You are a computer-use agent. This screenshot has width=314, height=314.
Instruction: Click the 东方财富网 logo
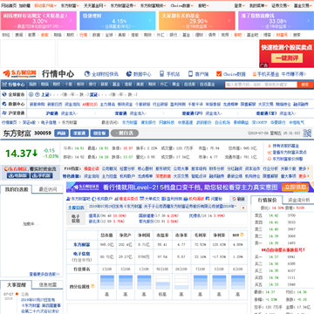pyautogui.click(x=19, y=73)
